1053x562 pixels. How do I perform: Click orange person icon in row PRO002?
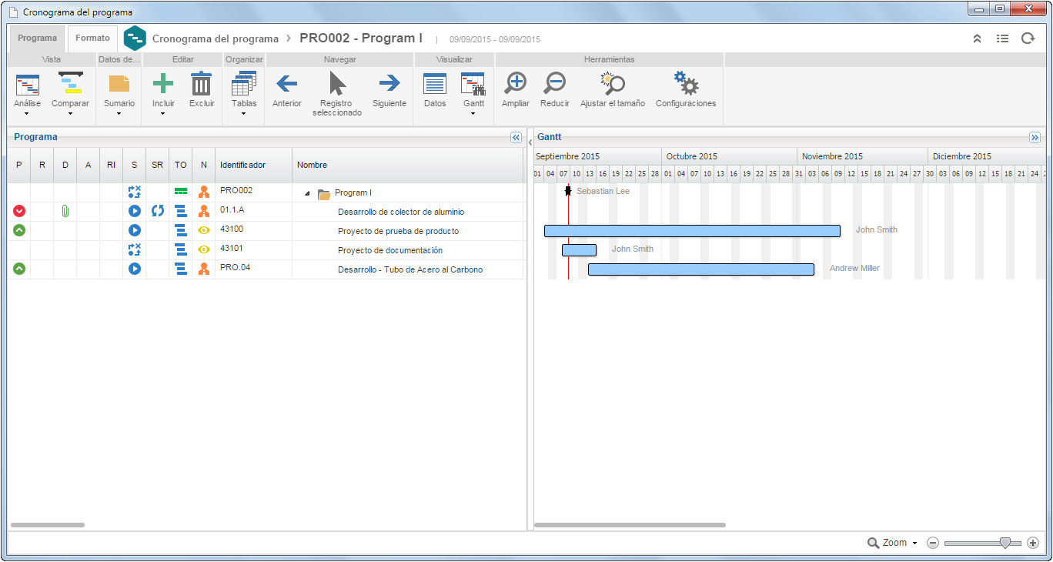pyautogui.click(x=204, y=192)
